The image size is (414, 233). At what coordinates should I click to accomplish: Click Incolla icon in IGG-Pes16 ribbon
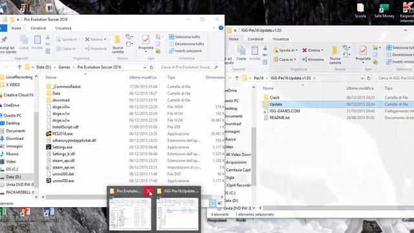pos(254,53)
